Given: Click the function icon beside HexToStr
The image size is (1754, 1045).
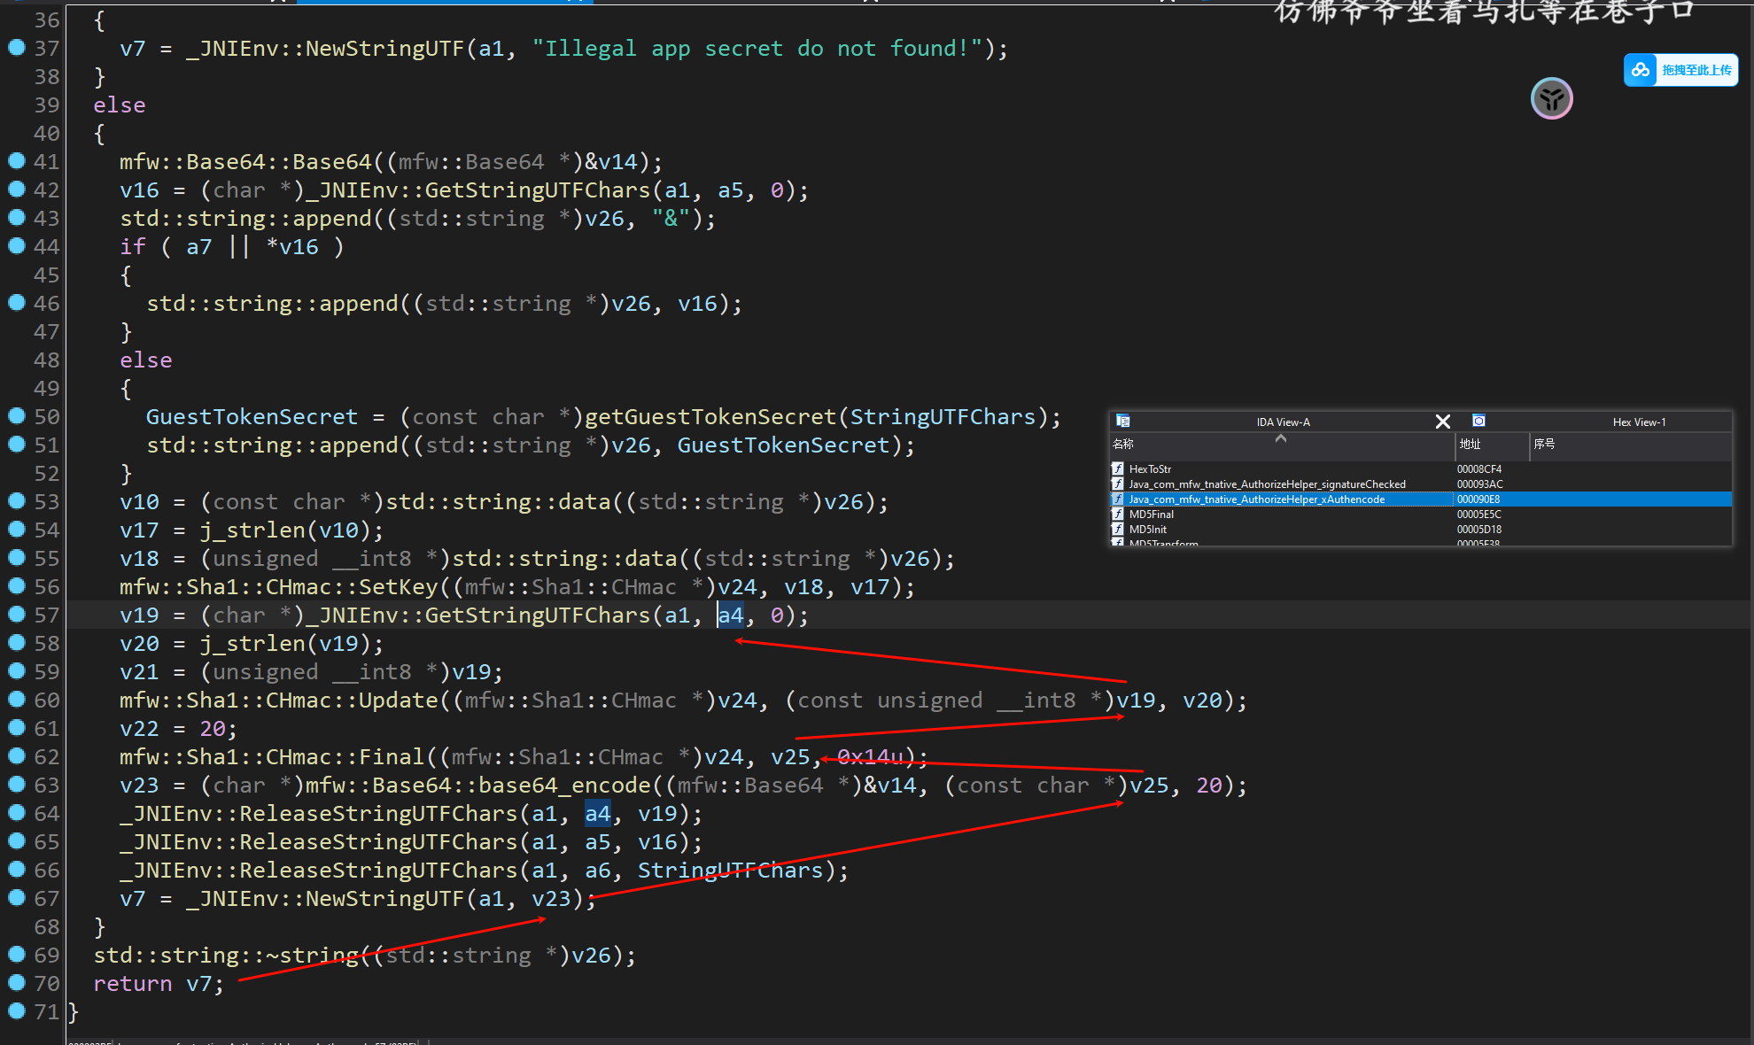Looking at the screenshot, I should pyautogui.click(x=1118, y=468).
